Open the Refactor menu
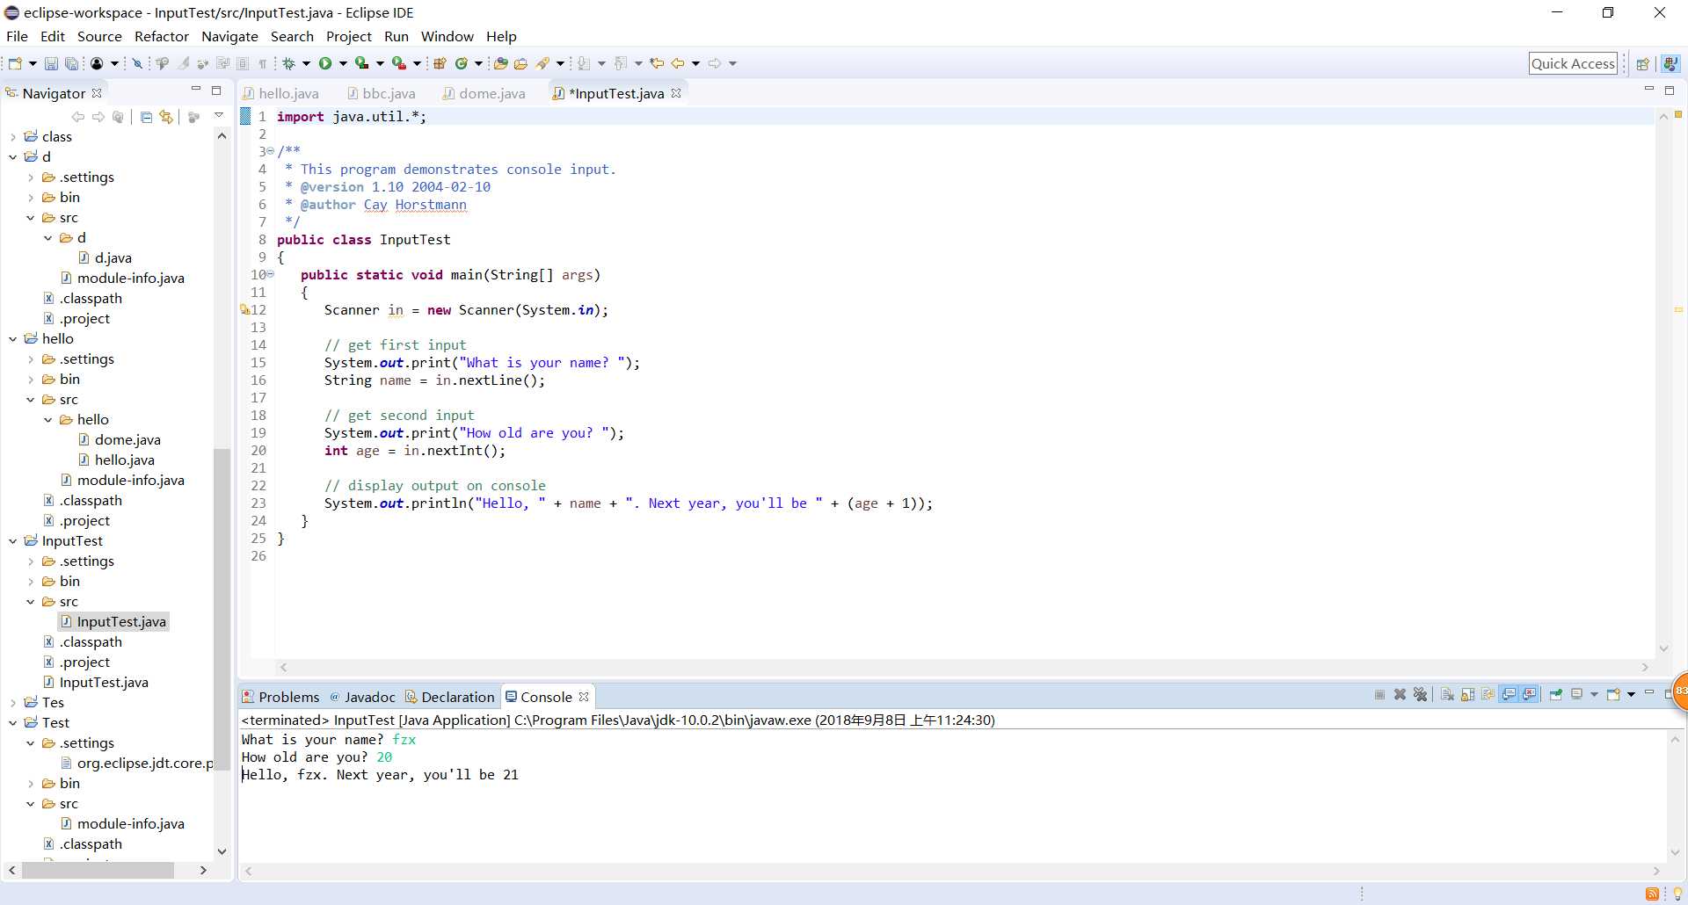The image size is (1688, 905). click(x=162, y=36)
